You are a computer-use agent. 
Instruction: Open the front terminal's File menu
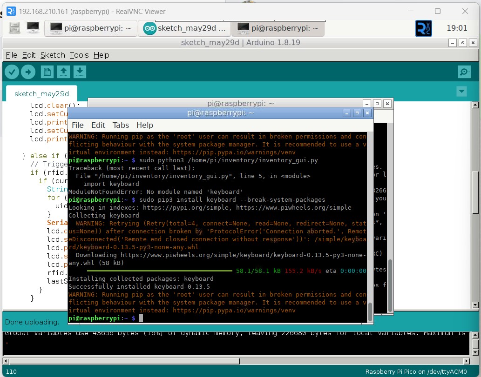(78, 125)
